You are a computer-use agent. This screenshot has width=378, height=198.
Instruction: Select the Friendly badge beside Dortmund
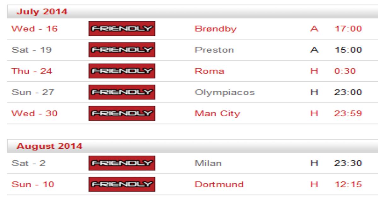[x=122, y=184]
